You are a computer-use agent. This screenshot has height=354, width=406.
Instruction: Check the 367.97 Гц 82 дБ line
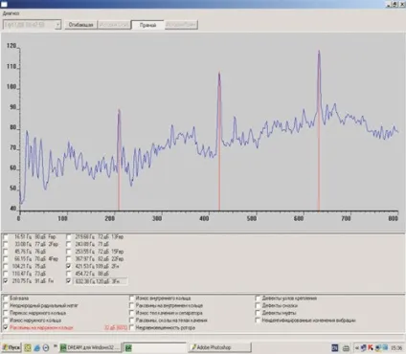(69, 259)
